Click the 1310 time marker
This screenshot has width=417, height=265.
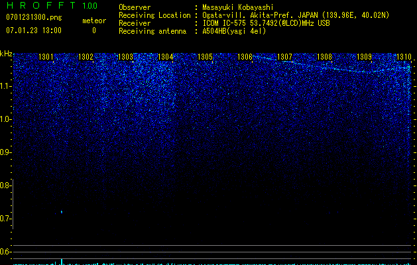[404, 57]
